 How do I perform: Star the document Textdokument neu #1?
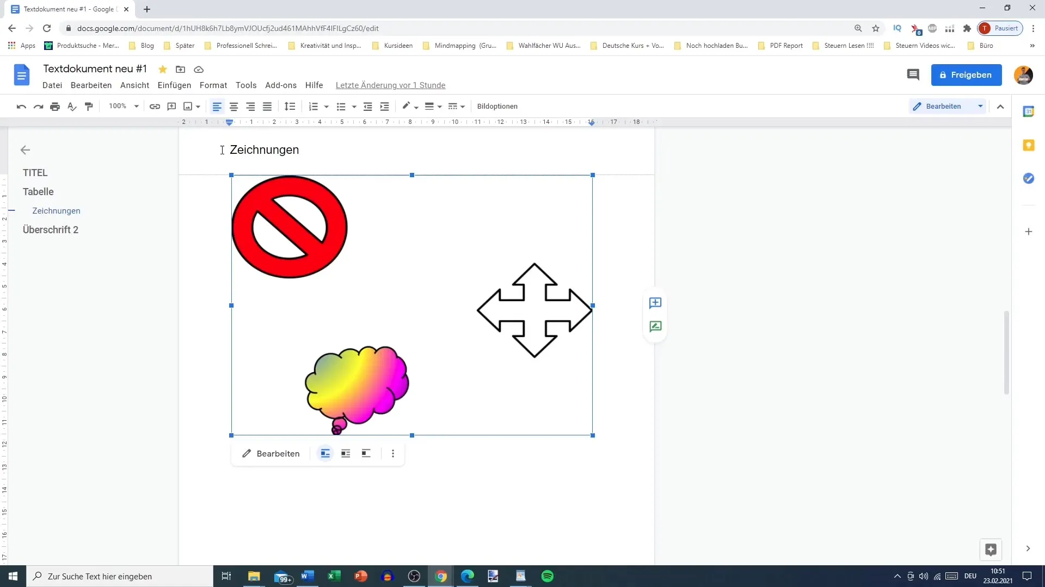tap(163, 70)
